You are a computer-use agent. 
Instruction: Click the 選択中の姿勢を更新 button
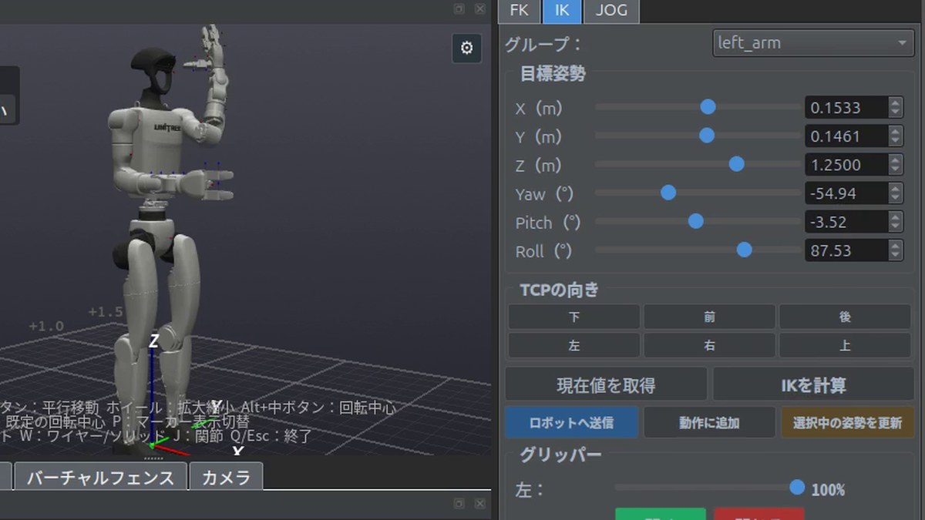pos(847,422)
